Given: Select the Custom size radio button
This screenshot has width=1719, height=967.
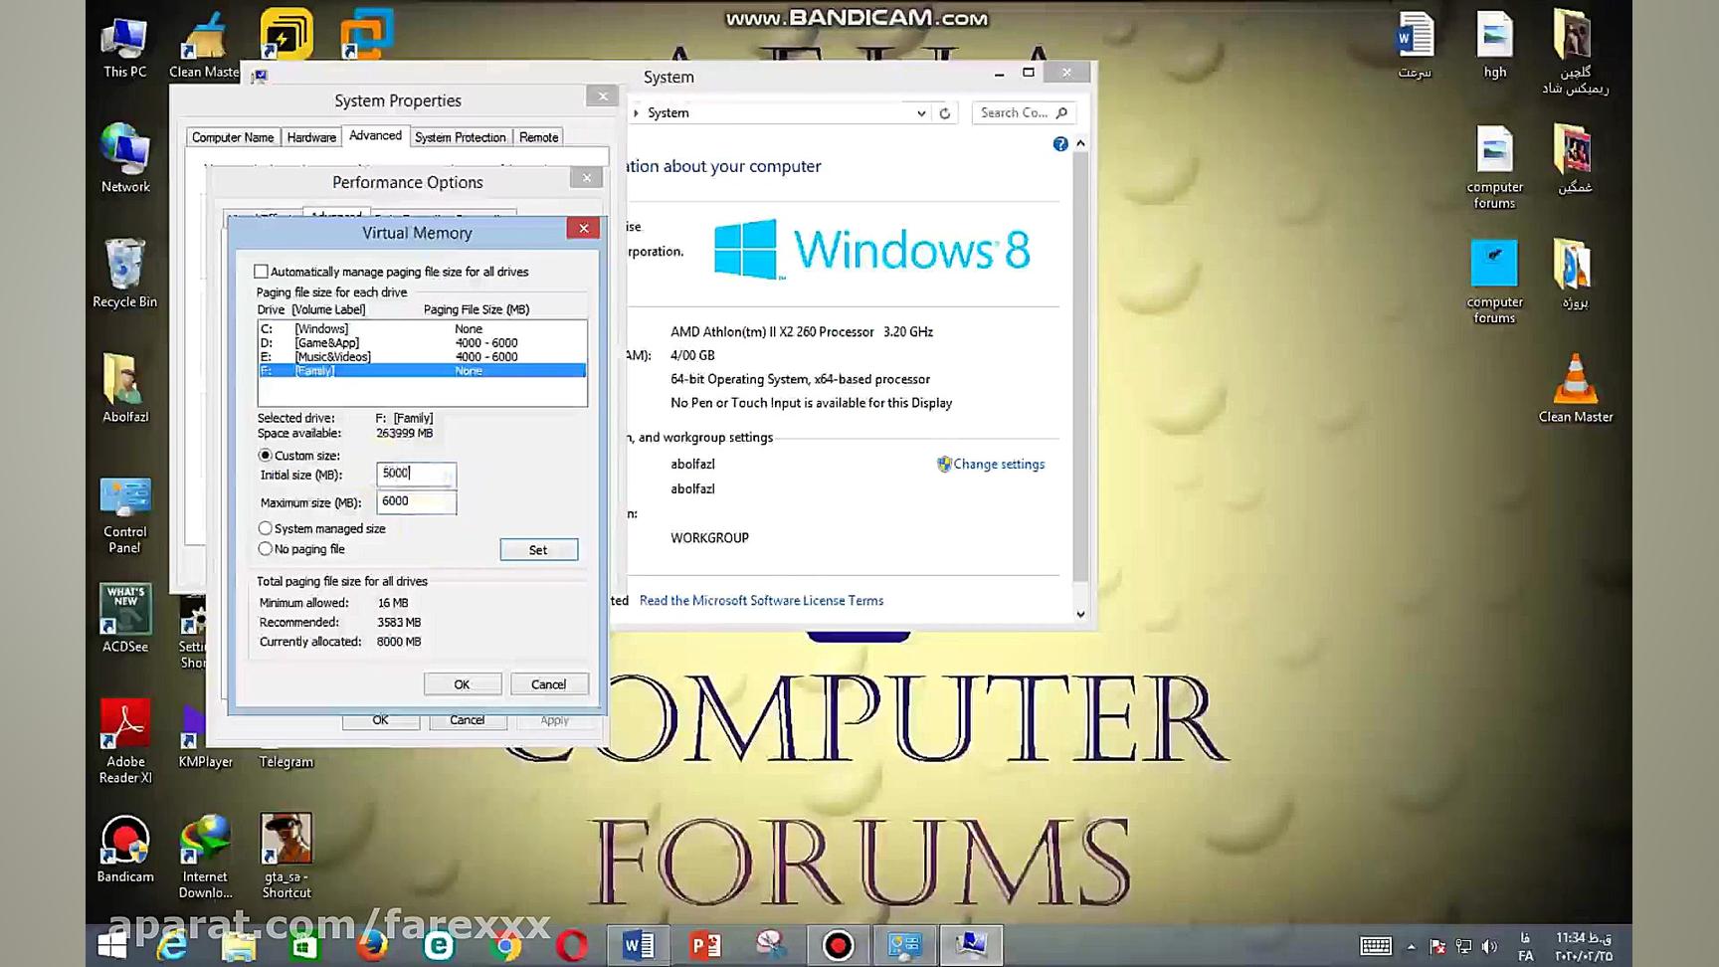Looking at the screenshot, I should tap(265, 456).
